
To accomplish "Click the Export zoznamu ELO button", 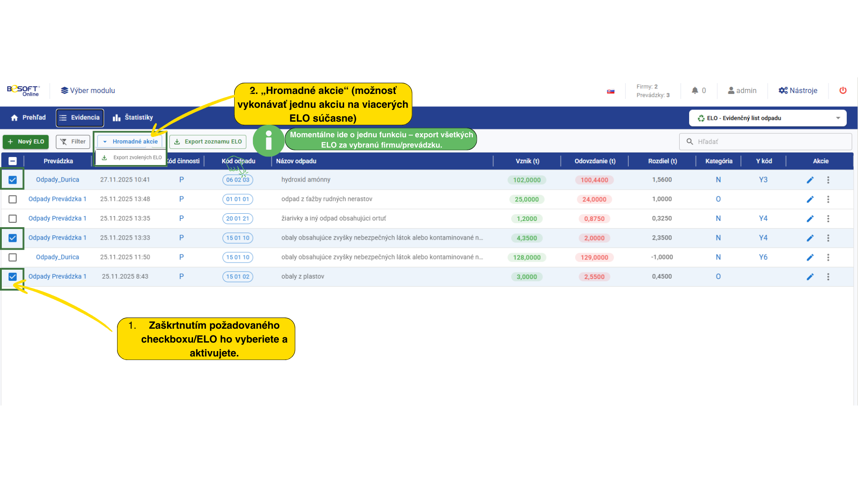I will [x=208, y=141].
